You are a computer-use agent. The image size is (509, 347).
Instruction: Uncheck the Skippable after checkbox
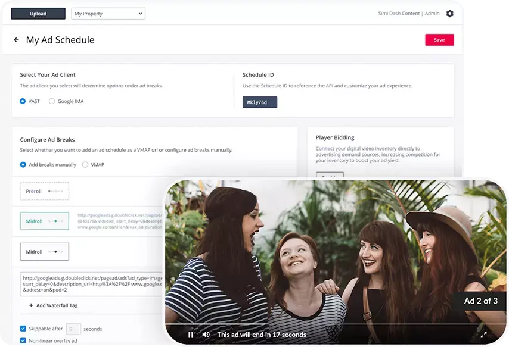point(23,329)
